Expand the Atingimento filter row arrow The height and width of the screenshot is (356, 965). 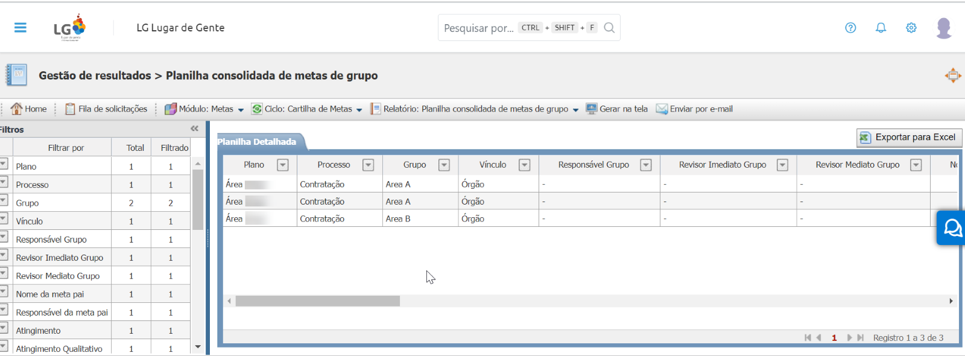pyautogui.click(x=4, y=328)
